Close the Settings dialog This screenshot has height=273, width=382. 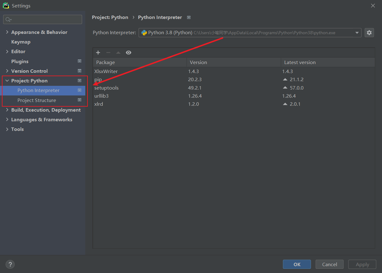tap(373, 6)
